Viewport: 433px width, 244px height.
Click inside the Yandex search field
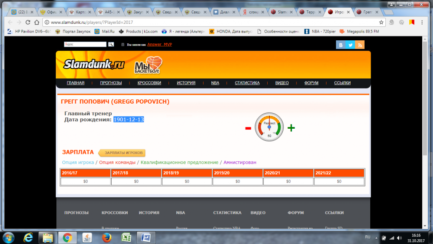coord(85,44)
